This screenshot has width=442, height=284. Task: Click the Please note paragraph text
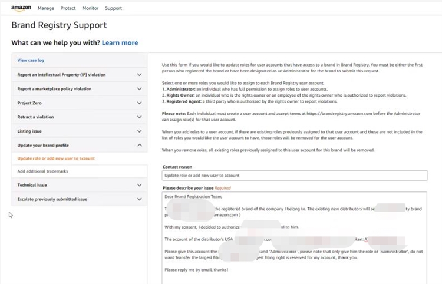[x=291, y=117]
